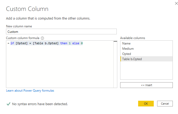Click the 'then' keyword in formula

64,43
